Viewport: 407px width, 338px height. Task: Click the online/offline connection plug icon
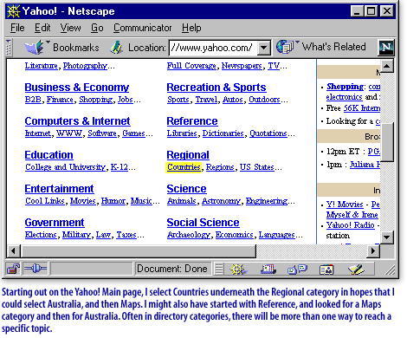coord(36,269)
